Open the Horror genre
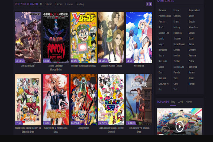The image size is (213, 142). (x=176, y=10)
